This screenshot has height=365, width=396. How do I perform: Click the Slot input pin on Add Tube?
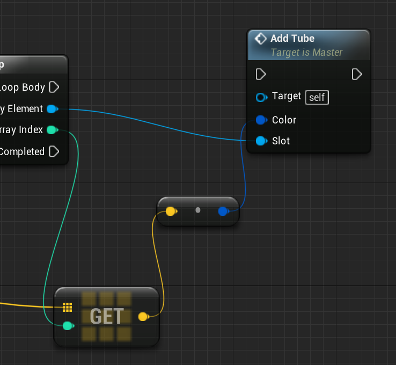pyautogui.click(x=261, y=141)
